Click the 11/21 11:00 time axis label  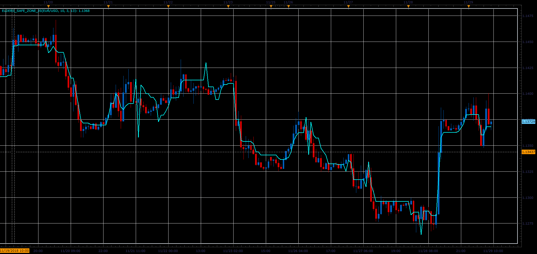(x=136, y=251)
